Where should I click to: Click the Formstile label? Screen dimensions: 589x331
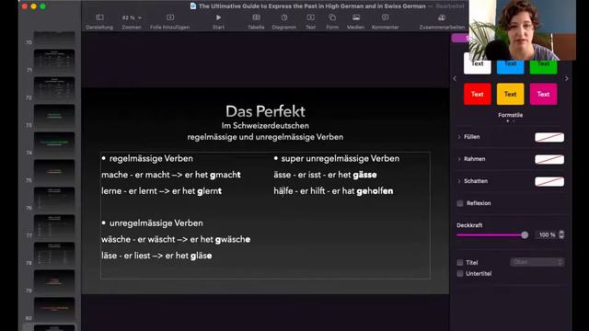coord(510,115)
